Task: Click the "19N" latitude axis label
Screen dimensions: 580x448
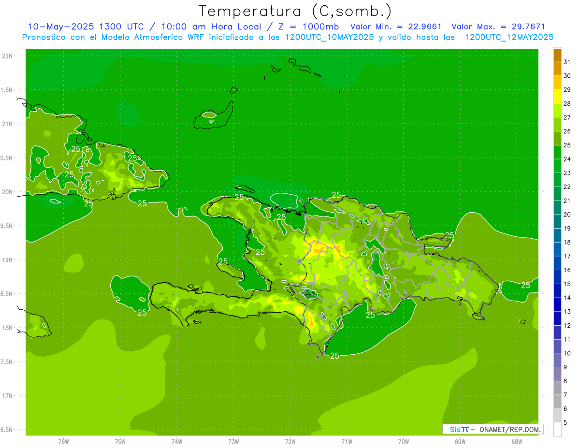Action: click(8, 260)
